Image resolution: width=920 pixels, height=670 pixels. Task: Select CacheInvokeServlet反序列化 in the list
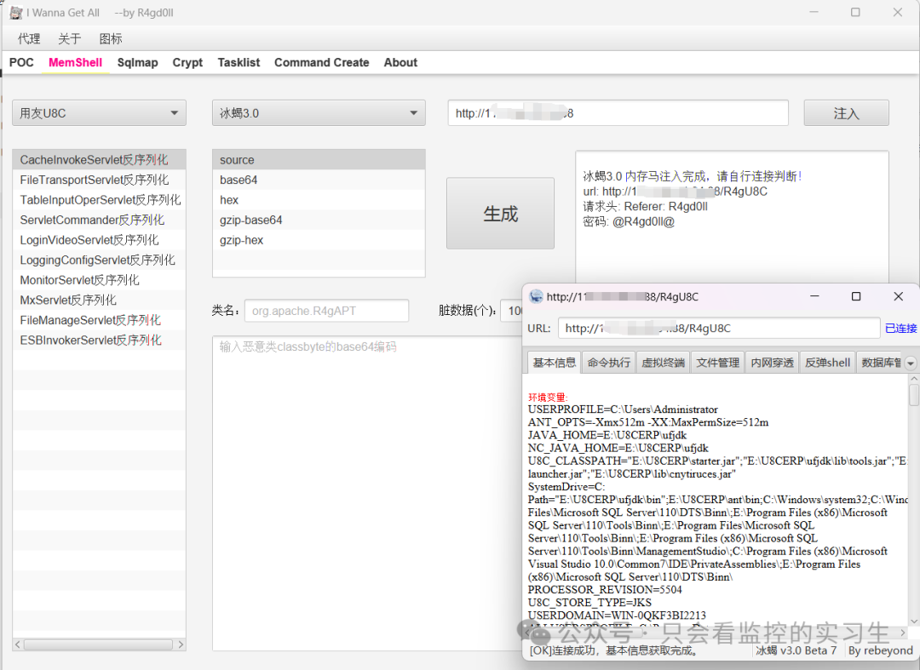[x=99, y=159]
